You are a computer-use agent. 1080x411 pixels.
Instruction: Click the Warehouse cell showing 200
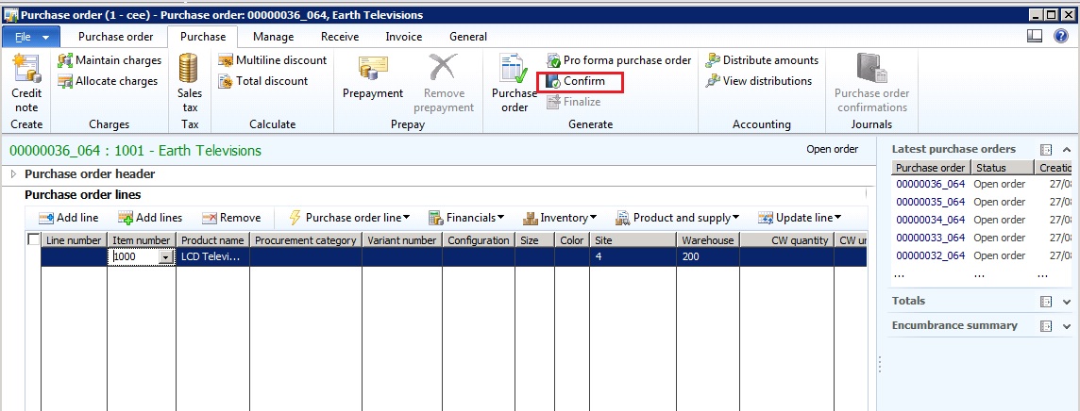[x=706, y=256]
